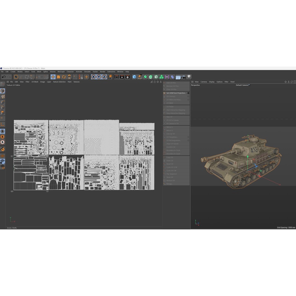Screen dimensions: 296x296
Task: Open the hamburger menu of the UV editor
Action: coord(7,82)
